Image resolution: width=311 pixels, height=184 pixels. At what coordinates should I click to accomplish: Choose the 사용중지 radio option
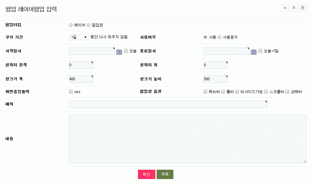[220, 37]
